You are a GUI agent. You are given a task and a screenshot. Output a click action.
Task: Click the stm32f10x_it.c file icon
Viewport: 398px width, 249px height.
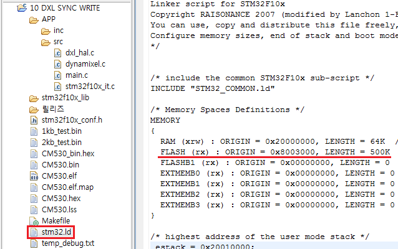58,87
